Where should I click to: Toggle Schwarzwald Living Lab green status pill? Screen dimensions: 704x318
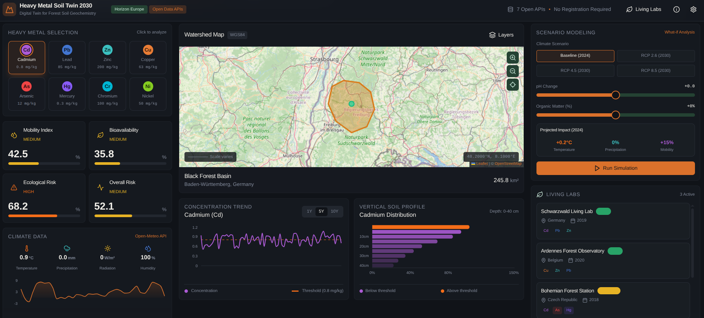[x=603, y=211]
